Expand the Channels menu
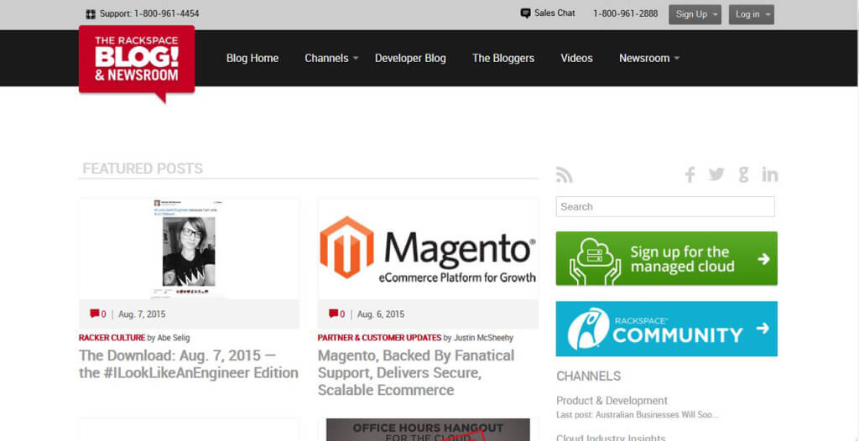859x441 pixels. click(x=331, y=58)
